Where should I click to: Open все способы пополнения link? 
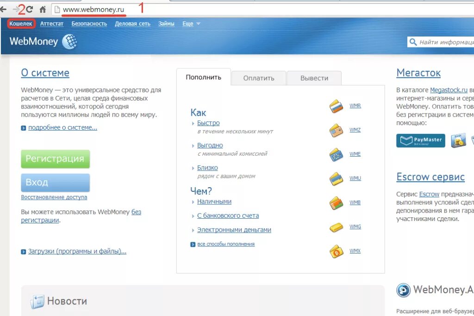[226, 244]
